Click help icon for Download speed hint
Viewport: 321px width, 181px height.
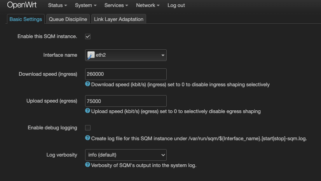[88, 84]
